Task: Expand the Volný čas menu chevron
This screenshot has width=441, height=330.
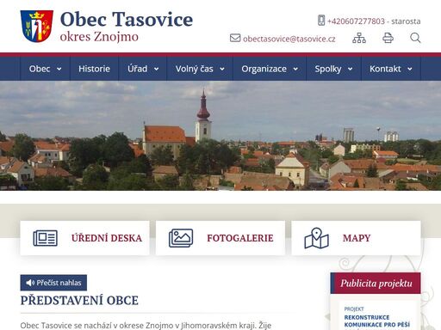Action: click(222, 69)
